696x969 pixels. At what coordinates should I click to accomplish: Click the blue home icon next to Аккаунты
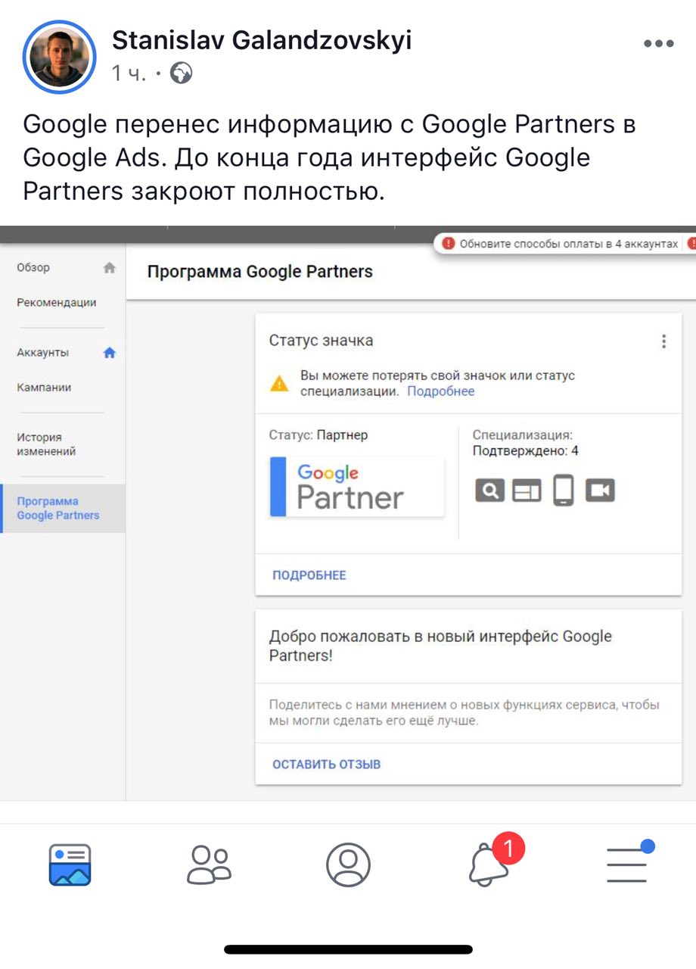[110, 352]
